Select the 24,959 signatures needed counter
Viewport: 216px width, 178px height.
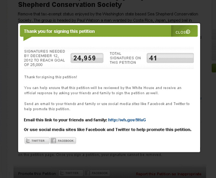point(87,58)
